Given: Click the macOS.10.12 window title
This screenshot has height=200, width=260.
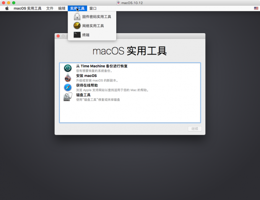Looking at the screenshot, I should pyautogui.click(x=132, y=3).
